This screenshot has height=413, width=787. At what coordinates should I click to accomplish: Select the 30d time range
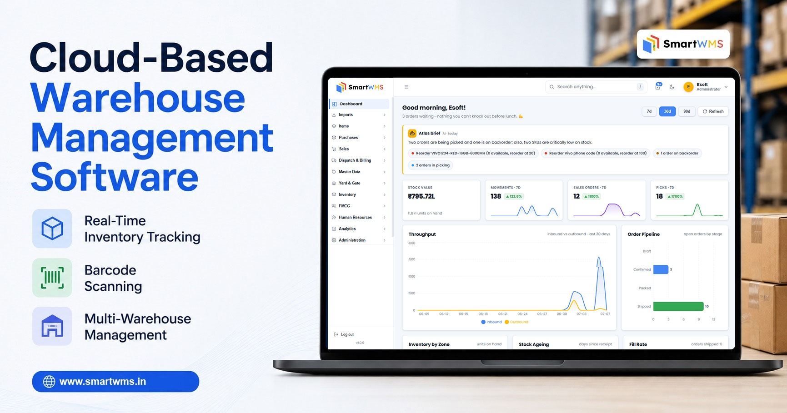667,111
